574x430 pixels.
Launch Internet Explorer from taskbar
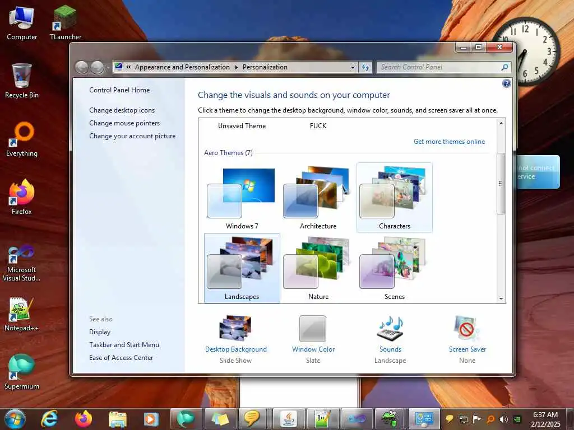pyautogui.click(x=49, y=419)
